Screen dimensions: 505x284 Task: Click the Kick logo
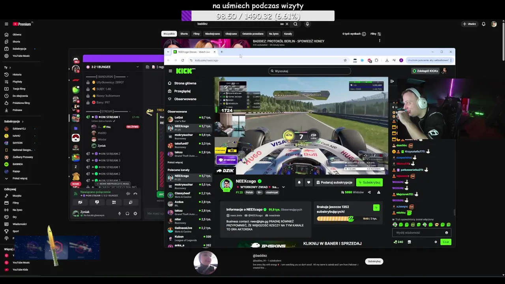pos(185,71)
